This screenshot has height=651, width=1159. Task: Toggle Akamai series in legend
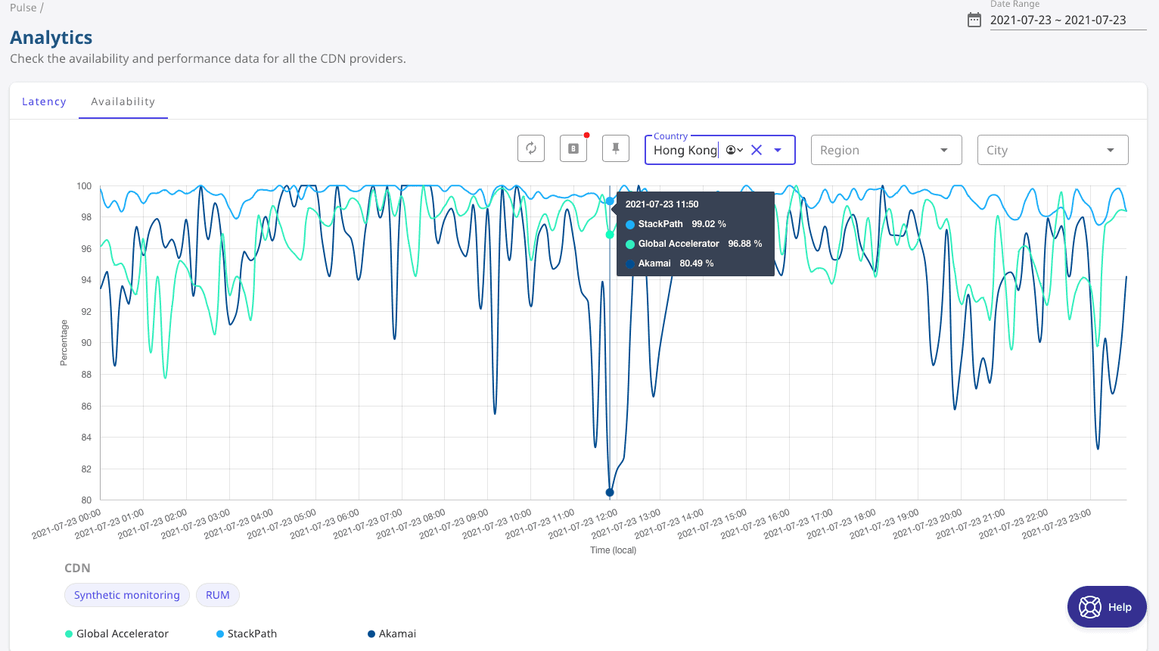392,634
